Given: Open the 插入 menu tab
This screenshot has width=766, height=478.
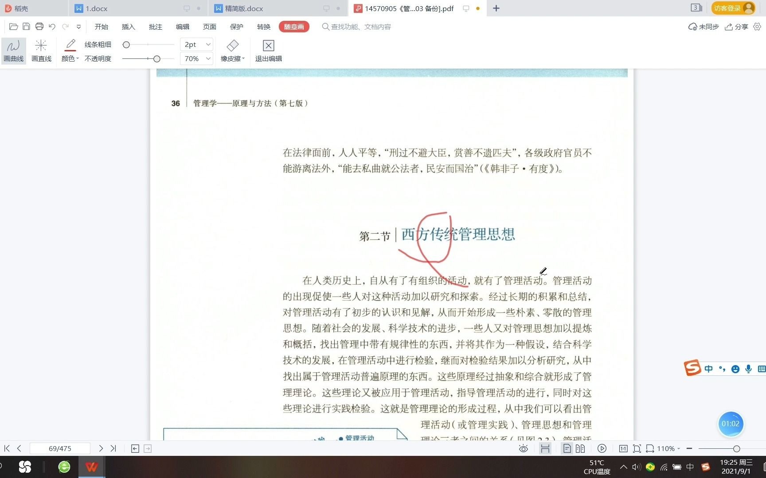Looking at the screenshot, I should click(x=129, y=27).
